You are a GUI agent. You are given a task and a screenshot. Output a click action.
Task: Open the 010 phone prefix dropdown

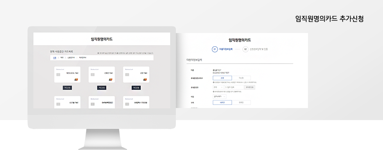pos(218,87)
